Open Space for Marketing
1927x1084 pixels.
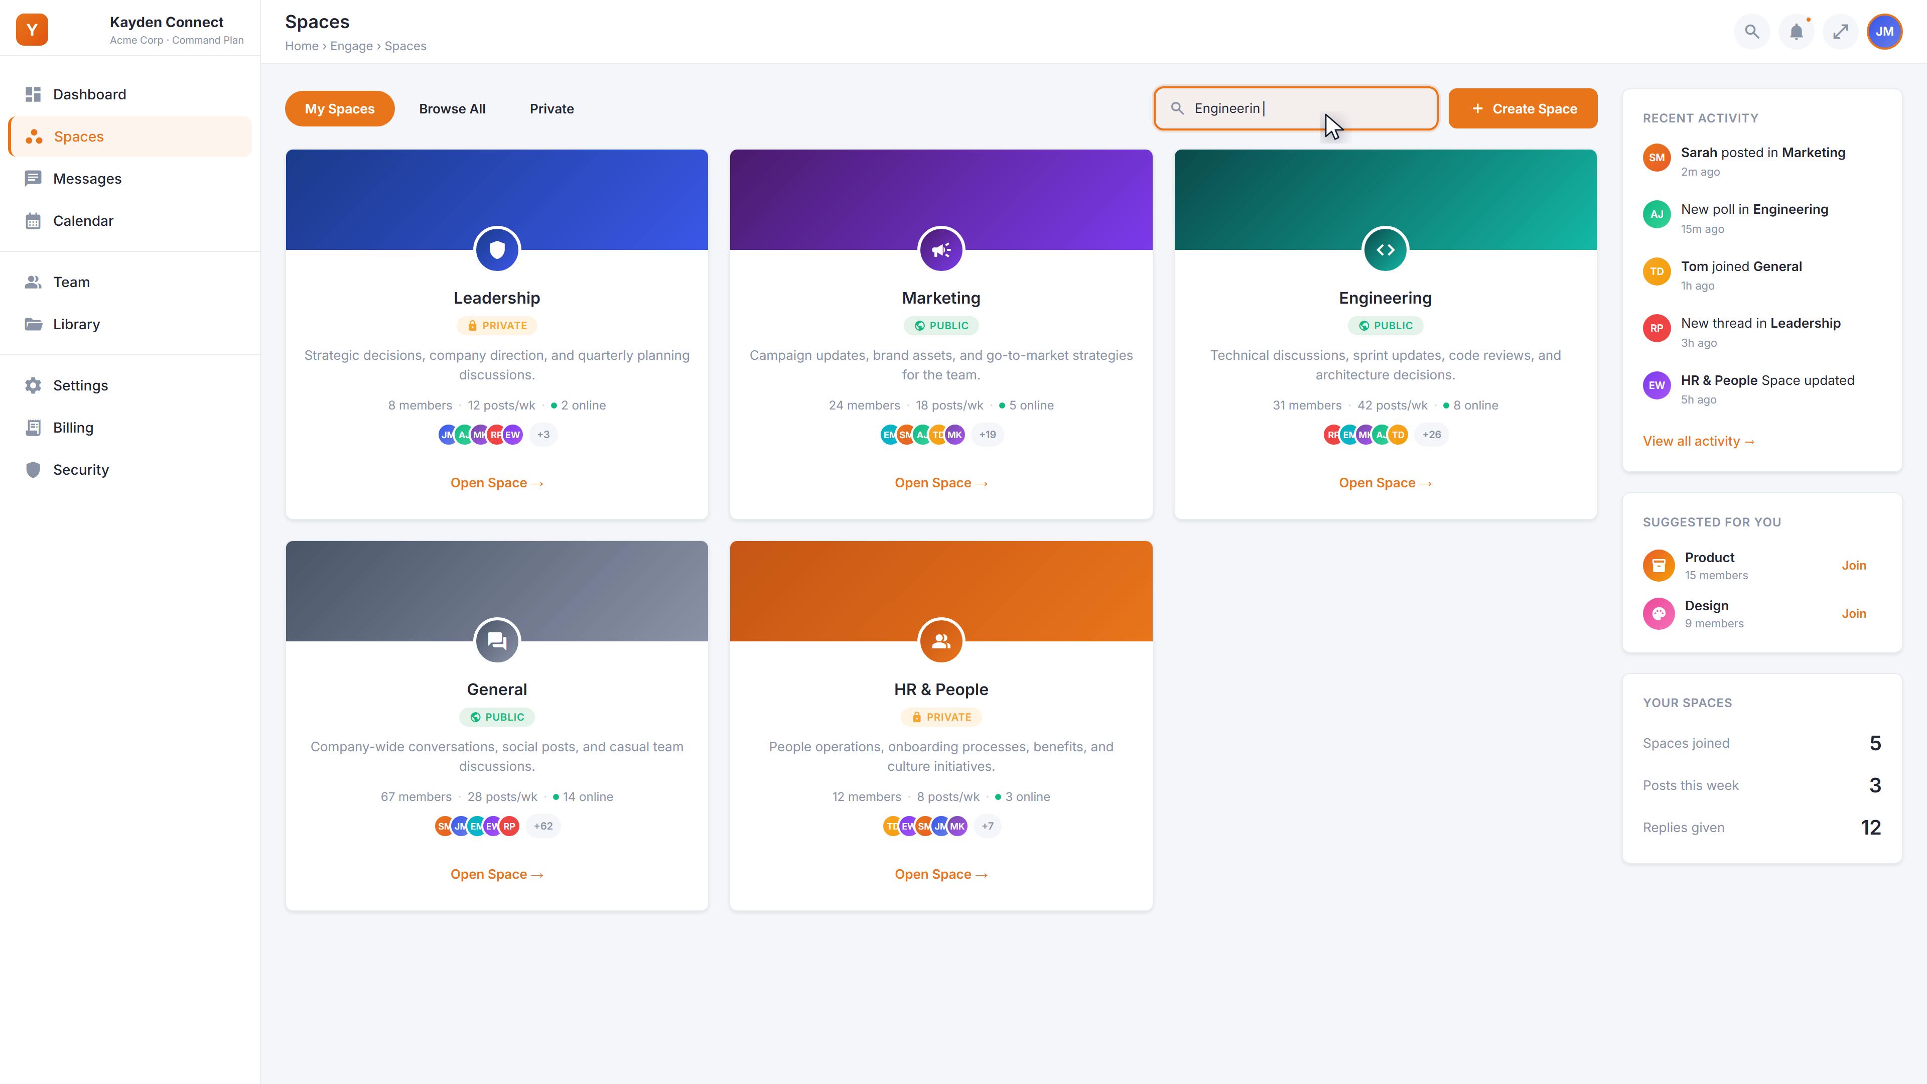[941, 483]
